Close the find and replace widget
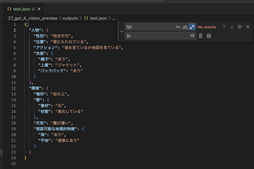This screenshot has width=254, height=169. (248, 27)
